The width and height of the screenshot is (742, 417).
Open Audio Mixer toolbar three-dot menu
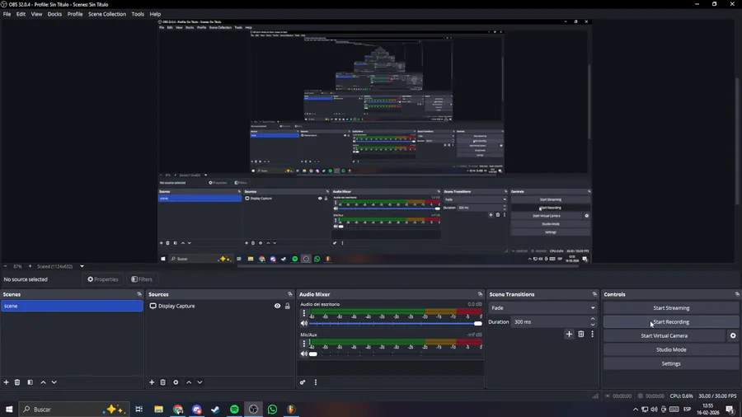point(316,382)
